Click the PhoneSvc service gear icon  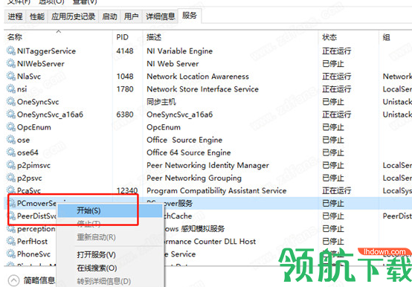pyautogui.click(x=10, y=254)
